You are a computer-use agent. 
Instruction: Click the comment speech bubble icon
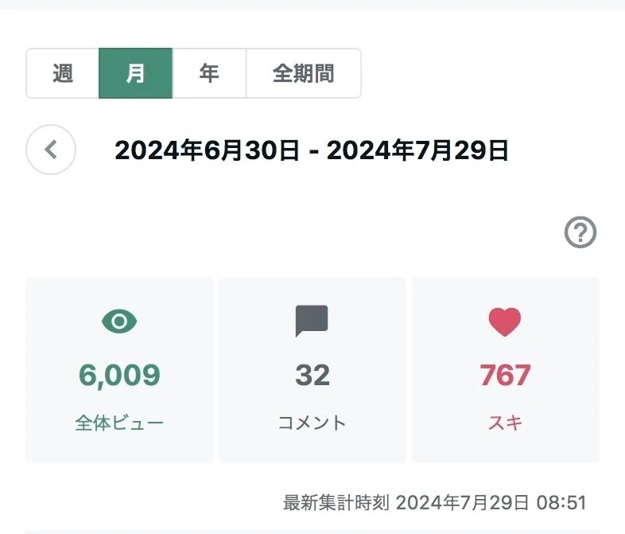pyautogui.click(x=312, y=321)
